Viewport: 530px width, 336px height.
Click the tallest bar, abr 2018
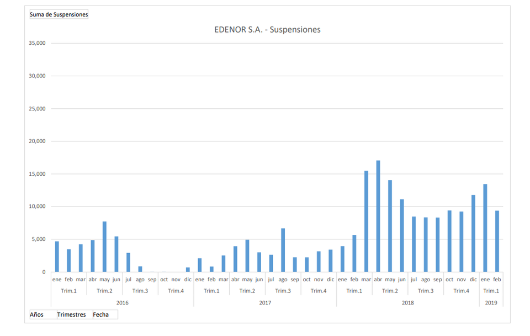tap(378, 216)
